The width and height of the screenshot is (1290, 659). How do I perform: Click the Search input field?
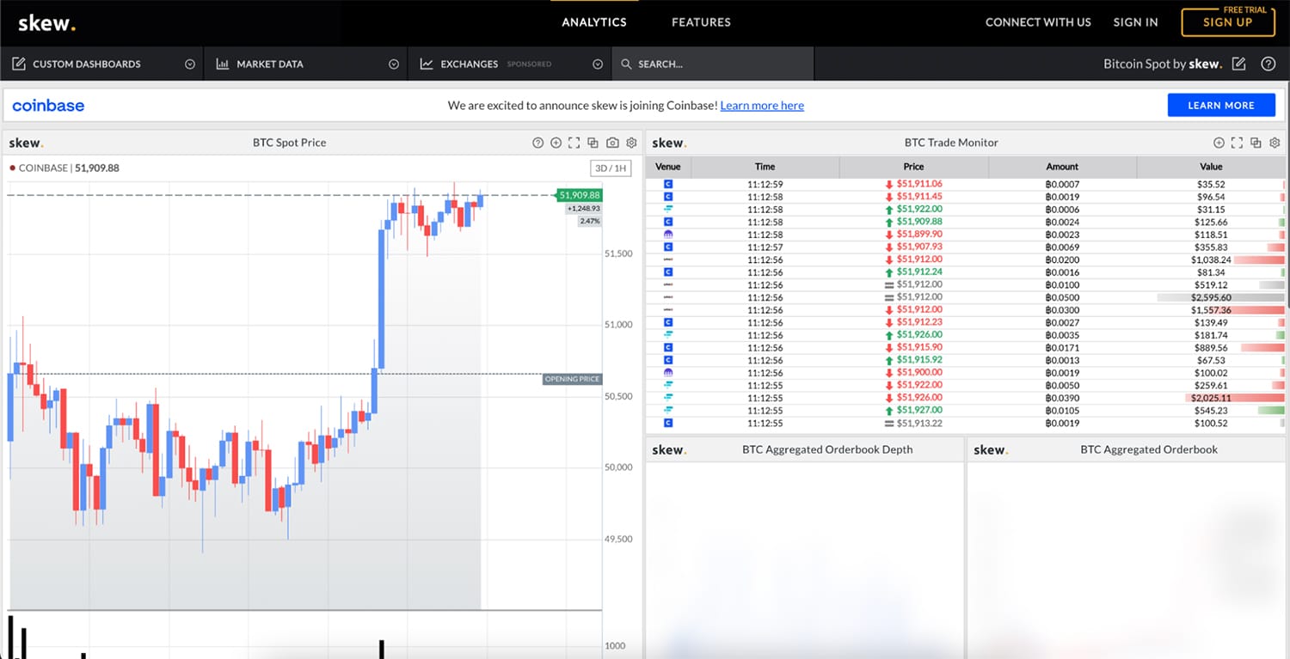(x=712, y=64)
